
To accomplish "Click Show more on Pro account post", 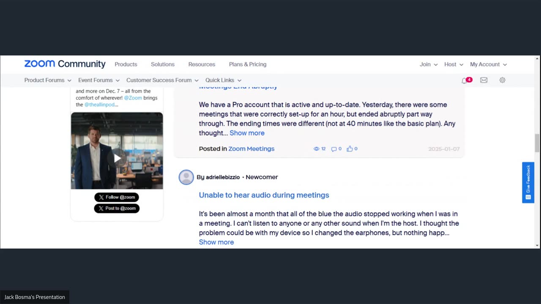I will pos(247,133).
